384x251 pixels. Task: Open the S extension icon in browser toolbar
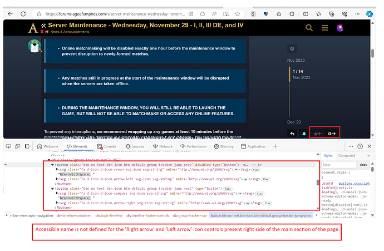click(253, 14)
